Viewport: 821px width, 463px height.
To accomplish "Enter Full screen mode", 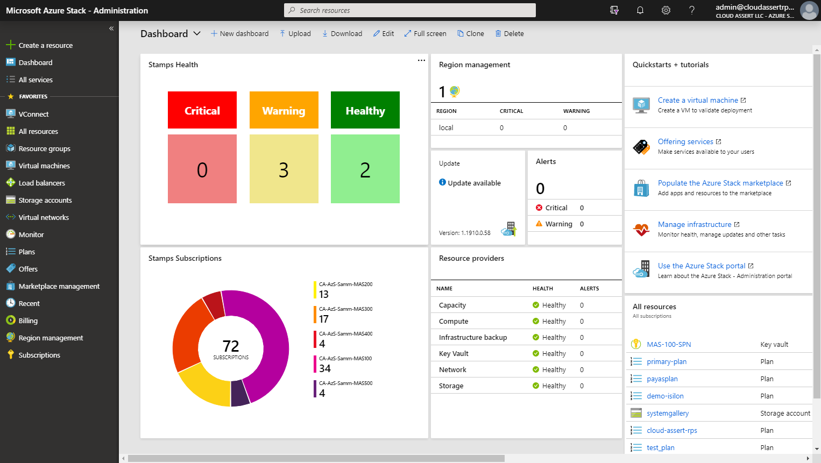I will (x=425, y=33).
